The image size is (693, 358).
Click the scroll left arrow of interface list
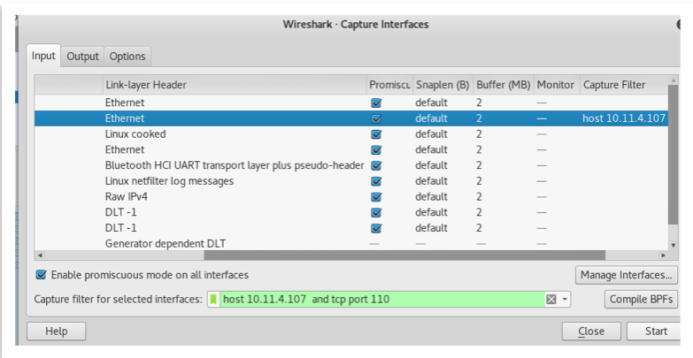pos(40,255)
